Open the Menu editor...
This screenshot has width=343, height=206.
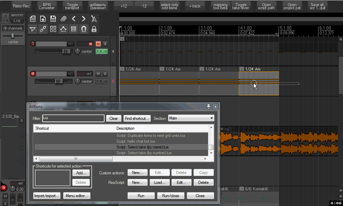pos(77,196)
